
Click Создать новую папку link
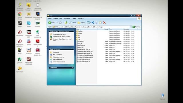coord(59,34)
